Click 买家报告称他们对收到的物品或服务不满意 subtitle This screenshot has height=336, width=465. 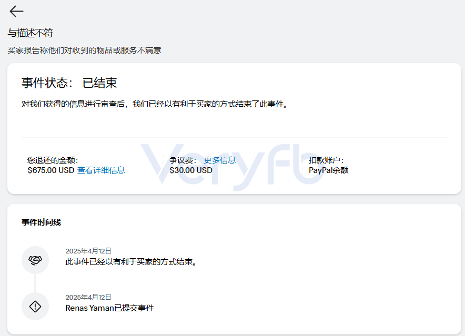click(x=85, y=50)
